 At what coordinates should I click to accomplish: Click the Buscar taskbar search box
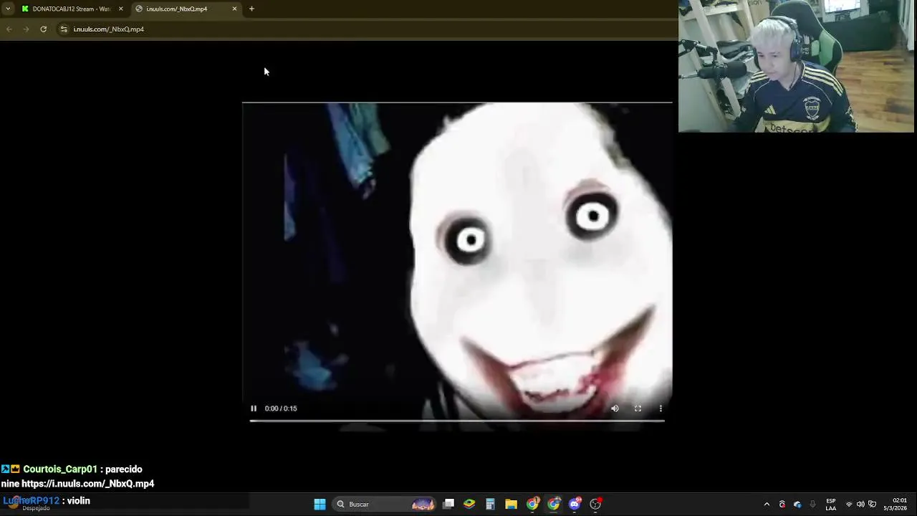[385, 505]
